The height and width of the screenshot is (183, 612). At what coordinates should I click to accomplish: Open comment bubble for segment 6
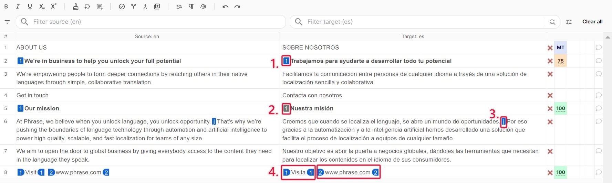tap(599, 121)
